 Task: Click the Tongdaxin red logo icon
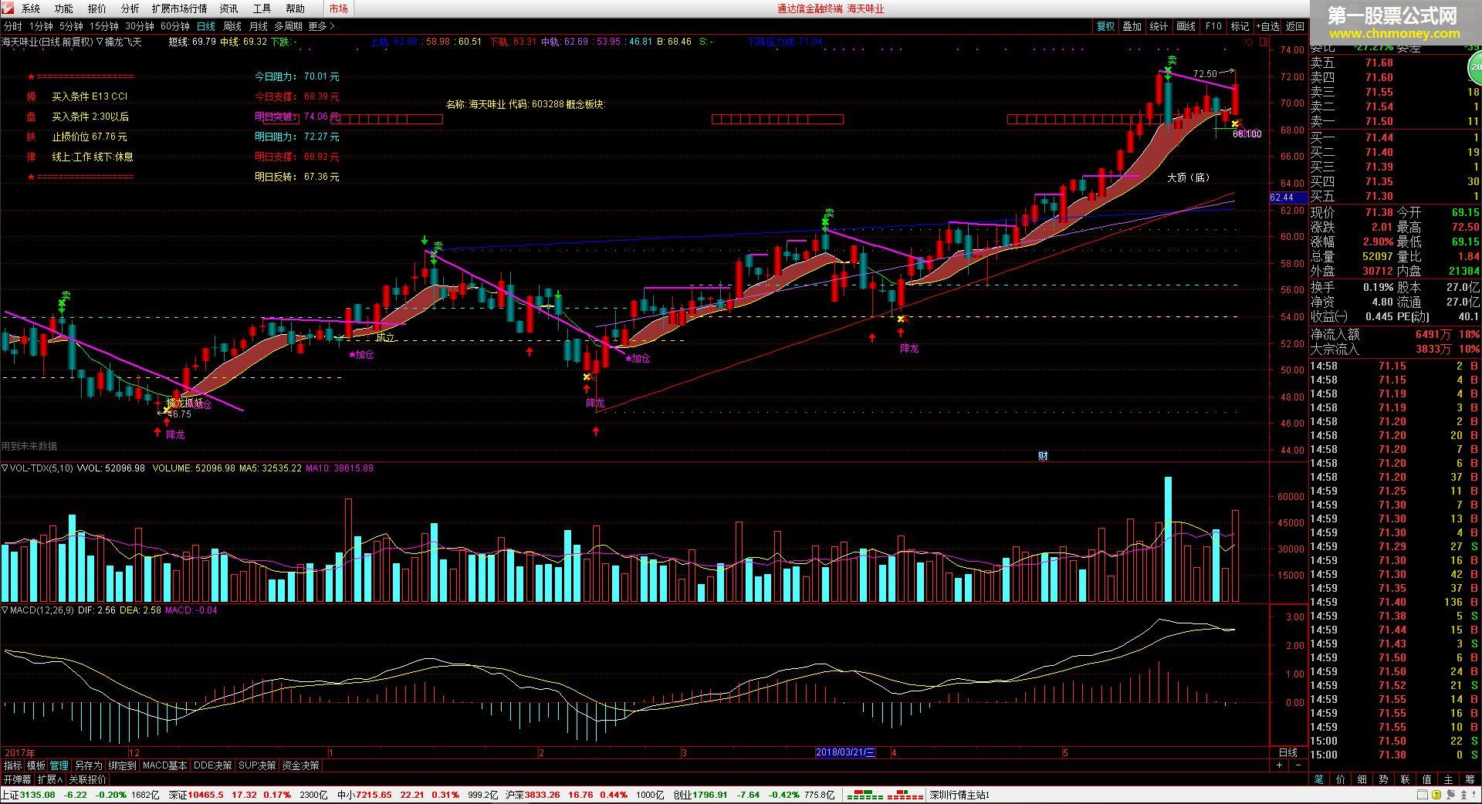pos(8,8)
